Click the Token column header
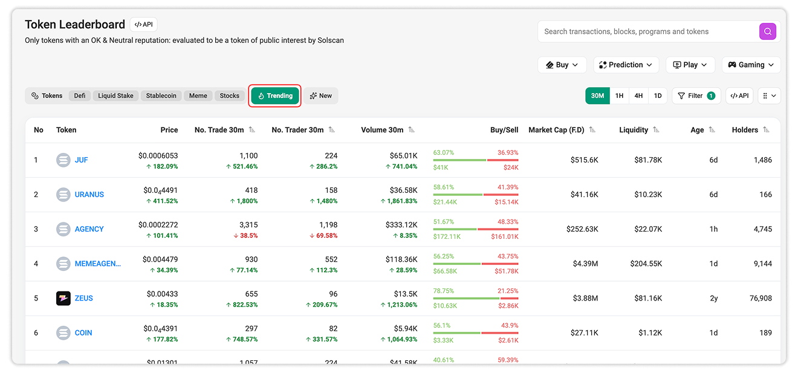 click(66, 130)
